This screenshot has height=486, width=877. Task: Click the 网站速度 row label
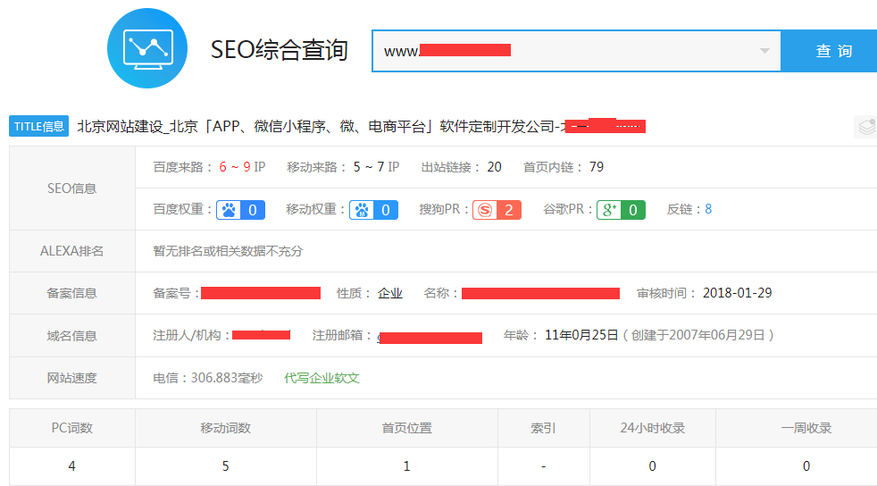pyautogui.click(x=71, y=378)
